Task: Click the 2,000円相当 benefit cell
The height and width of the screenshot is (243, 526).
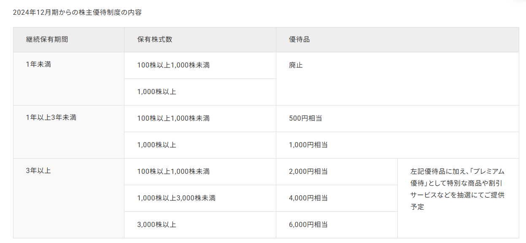Action: pos(308,172)
